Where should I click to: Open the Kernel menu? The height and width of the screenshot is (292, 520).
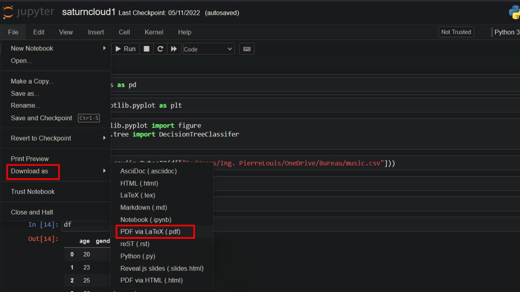coord(154,32)
